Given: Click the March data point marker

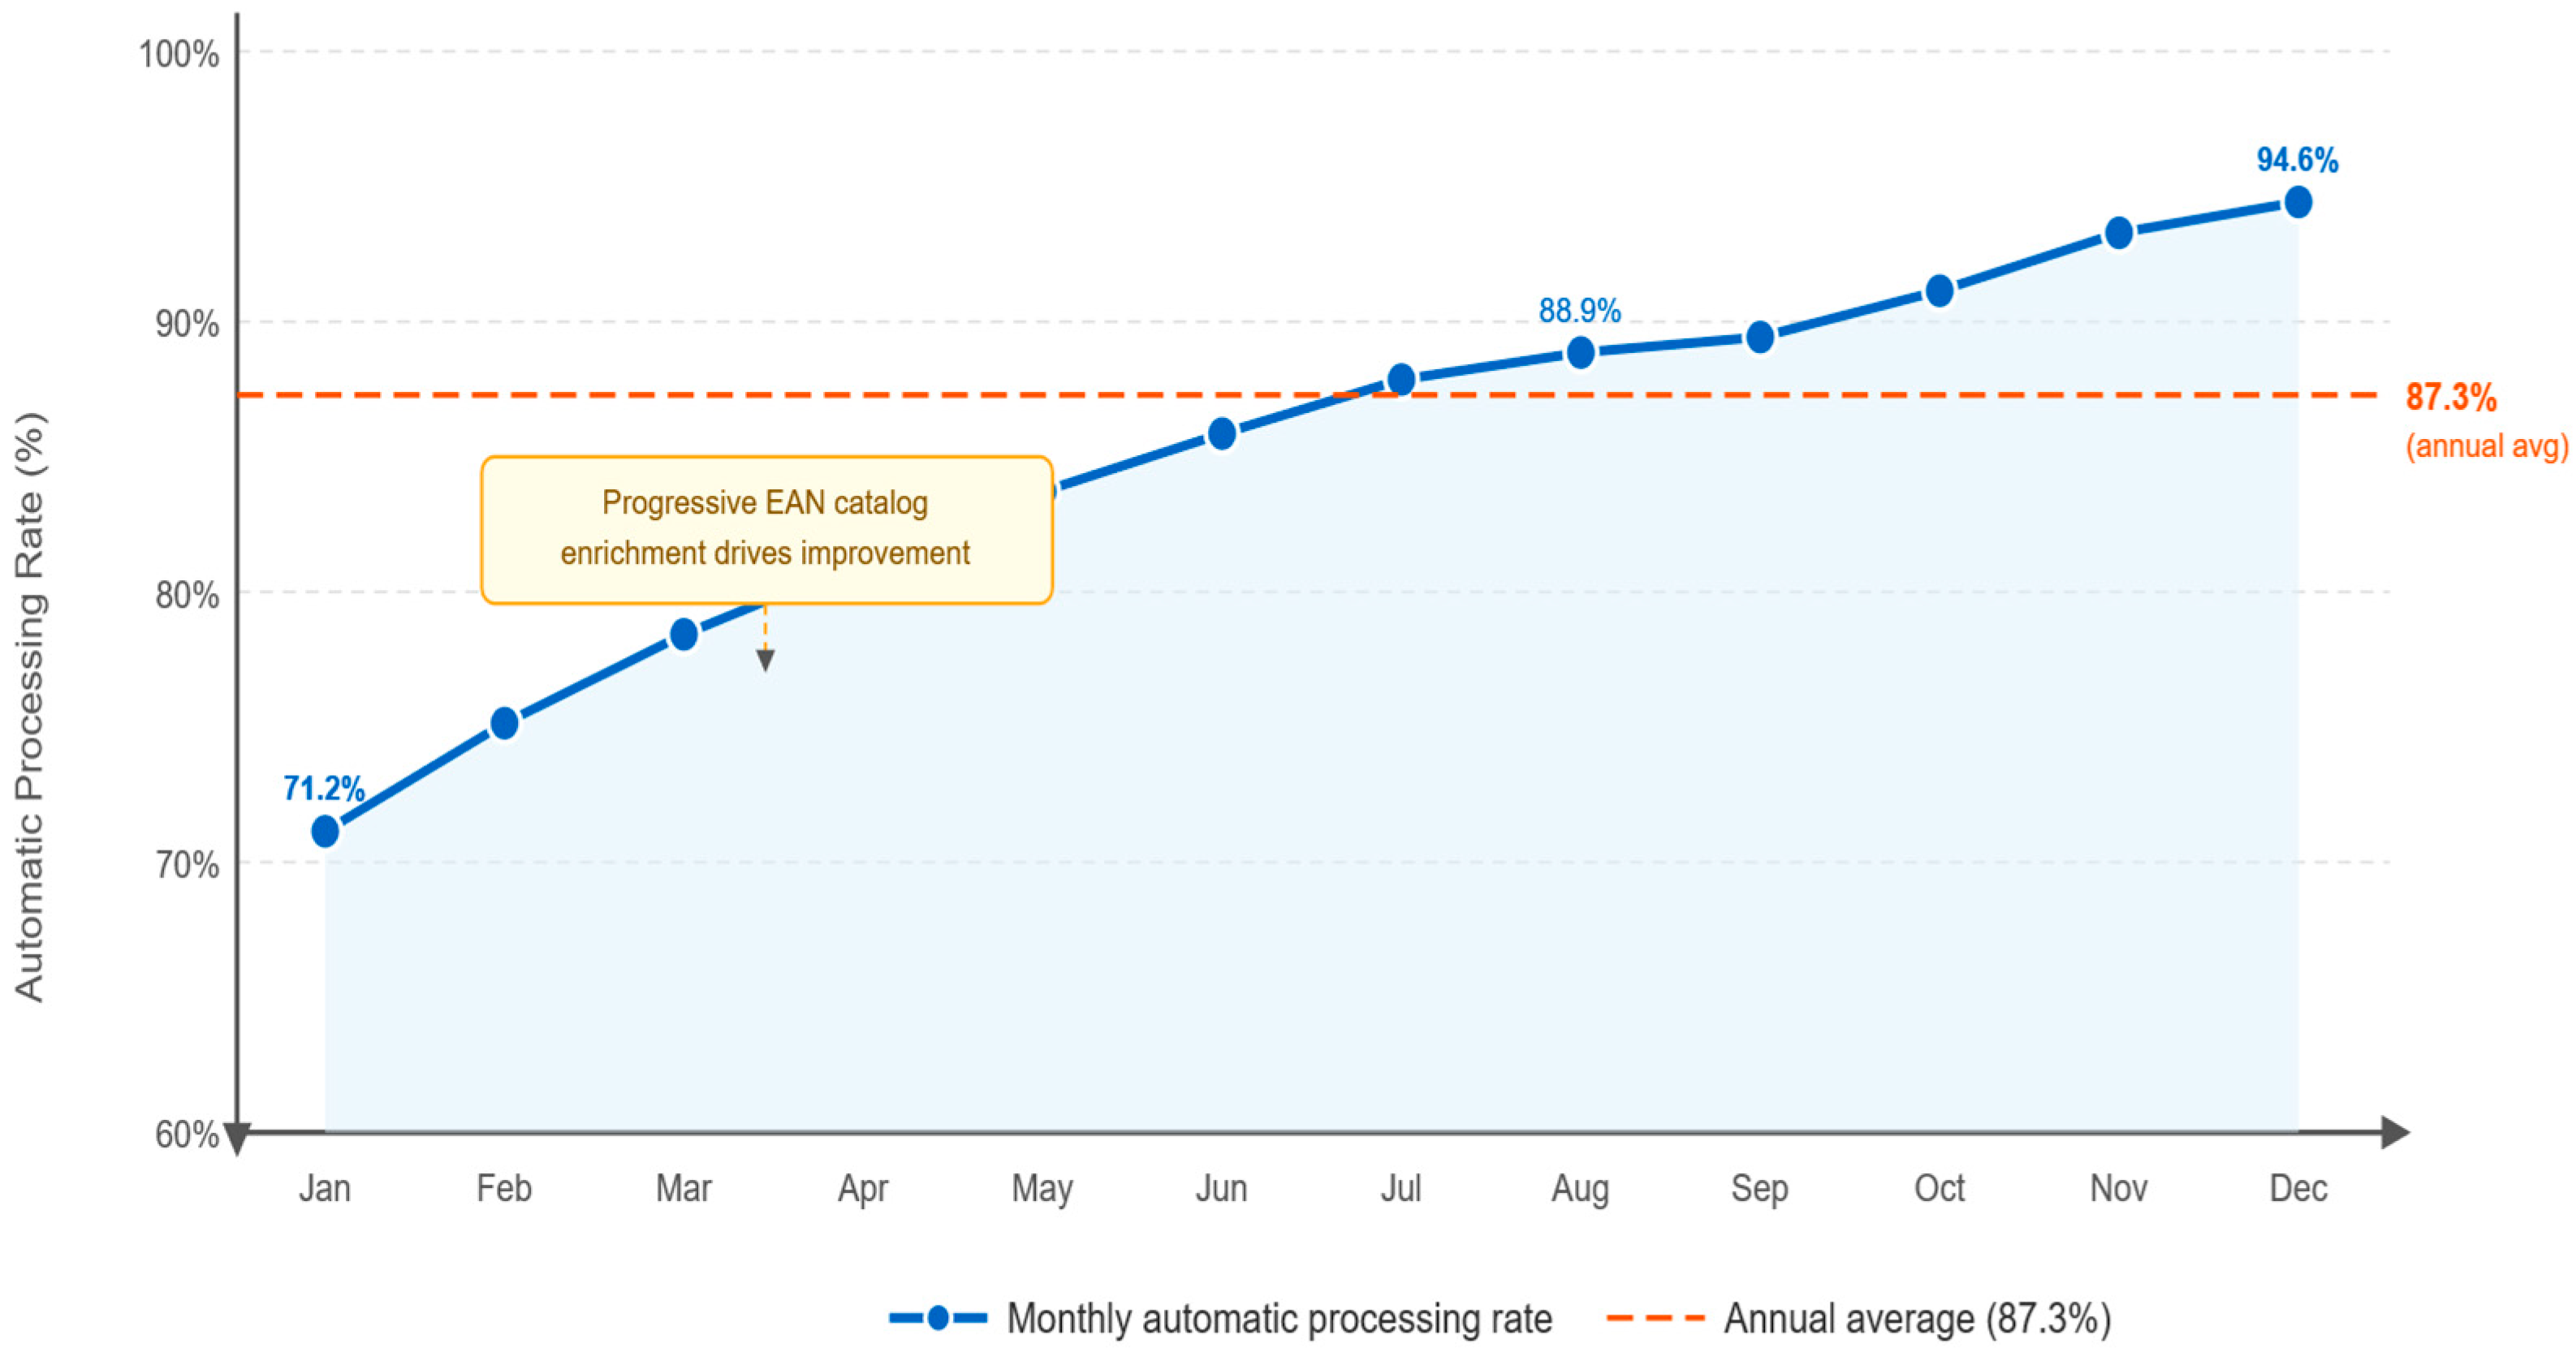Looking at the screenshot, I should point(684,634).
